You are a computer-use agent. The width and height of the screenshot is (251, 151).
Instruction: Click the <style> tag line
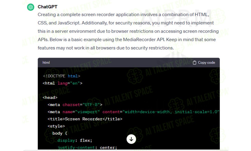point(56,126)
